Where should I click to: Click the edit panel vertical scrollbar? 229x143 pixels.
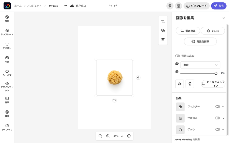pyautogui.click(x=227, y=80)
